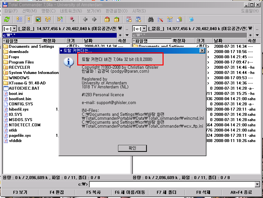Select the NTDETECT.COM file name
Image resolution: width=263 pixels, height=198 pixels.
(25, 125)
